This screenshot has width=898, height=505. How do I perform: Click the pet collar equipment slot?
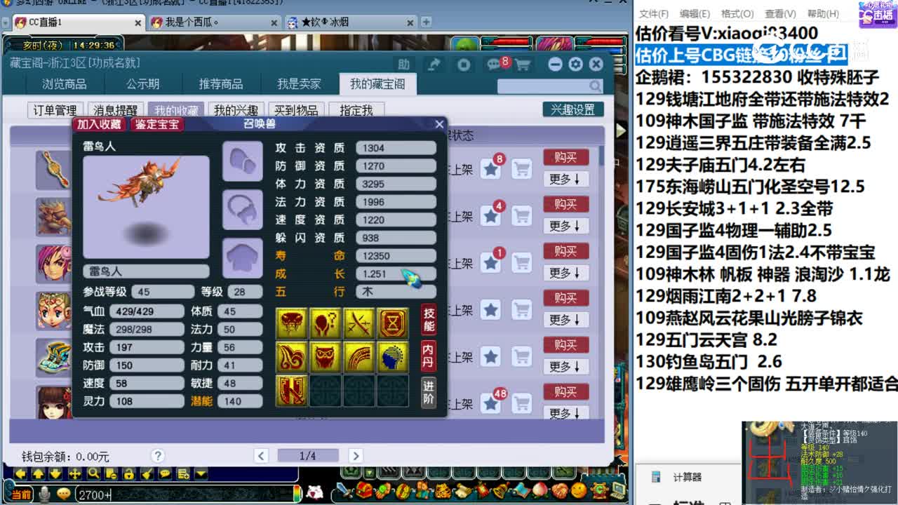tap(242, 210)
